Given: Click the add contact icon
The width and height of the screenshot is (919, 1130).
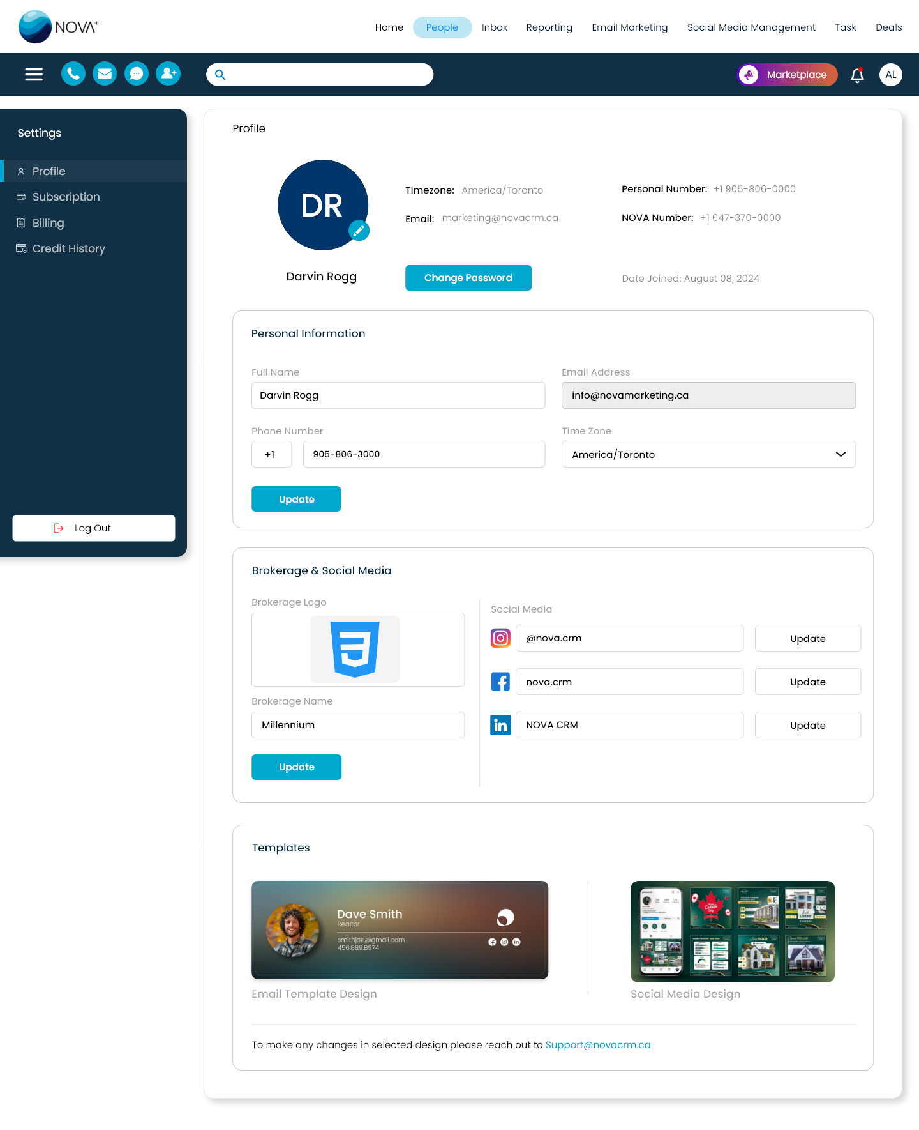Looking at the screenshot, I should click(168, 74).
